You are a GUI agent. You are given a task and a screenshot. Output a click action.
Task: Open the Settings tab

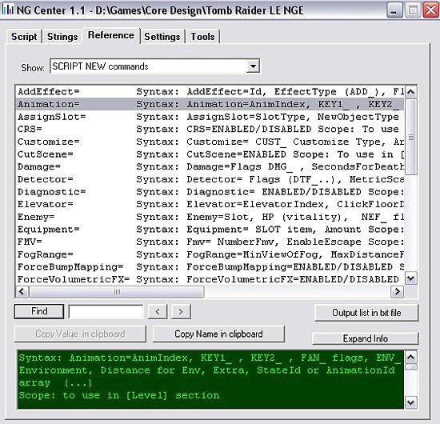(x=162, y=37)
